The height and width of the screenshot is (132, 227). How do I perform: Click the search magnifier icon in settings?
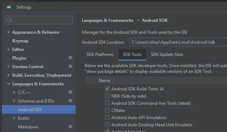pyautogui.click(x=9, y=20)
